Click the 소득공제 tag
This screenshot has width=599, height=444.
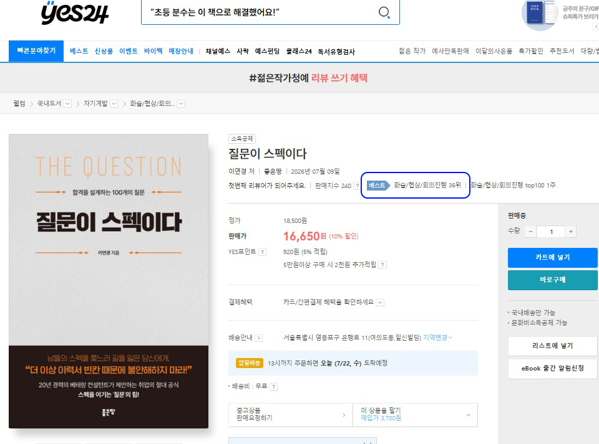(x=242, y=139)
